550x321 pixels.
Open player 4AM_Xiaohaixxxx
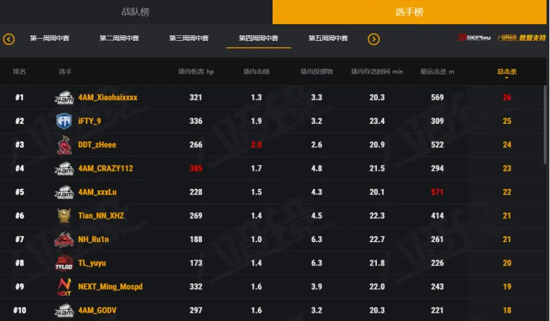click(x=108, y=98)
